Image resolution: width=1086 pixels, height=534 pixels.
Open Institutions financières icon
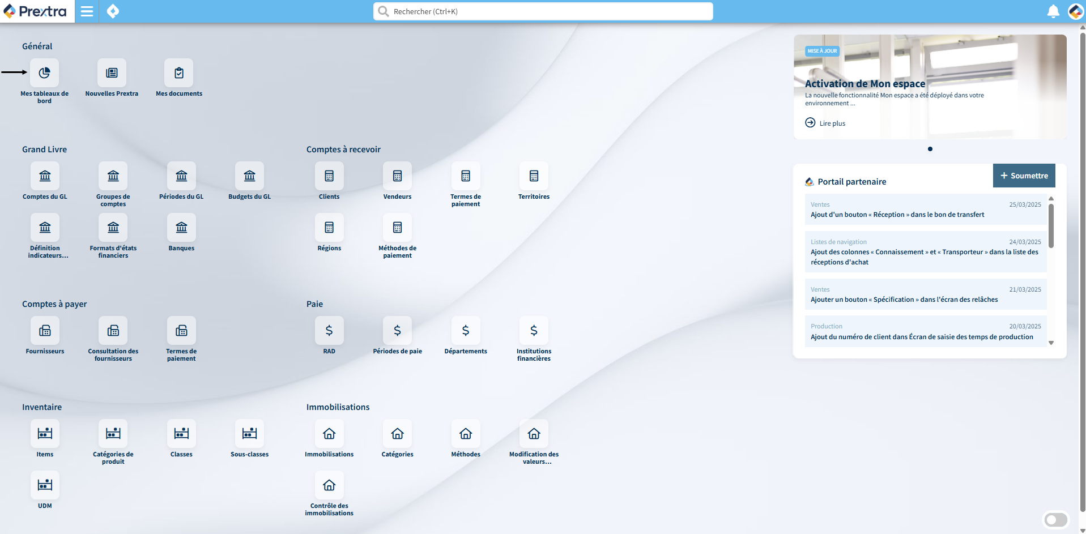point(534,331)
